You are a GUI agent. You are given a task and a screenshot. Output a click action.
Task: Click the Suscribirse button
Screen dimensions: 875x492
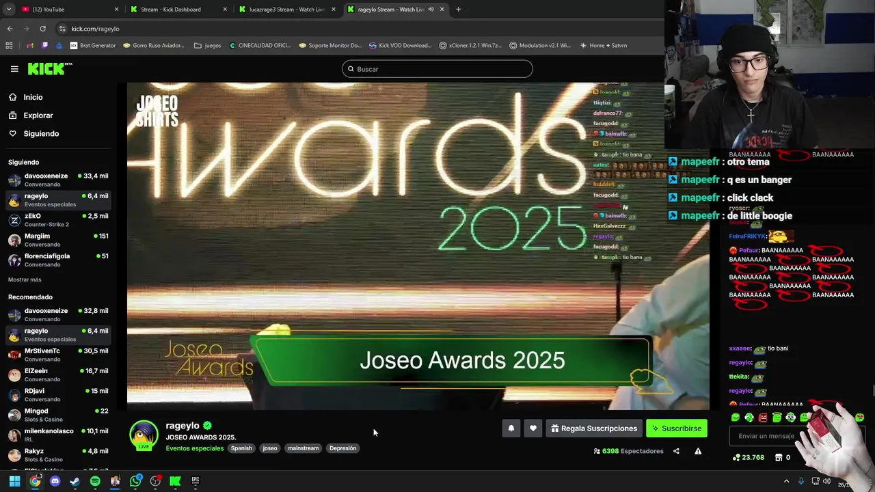coord(677,428)
